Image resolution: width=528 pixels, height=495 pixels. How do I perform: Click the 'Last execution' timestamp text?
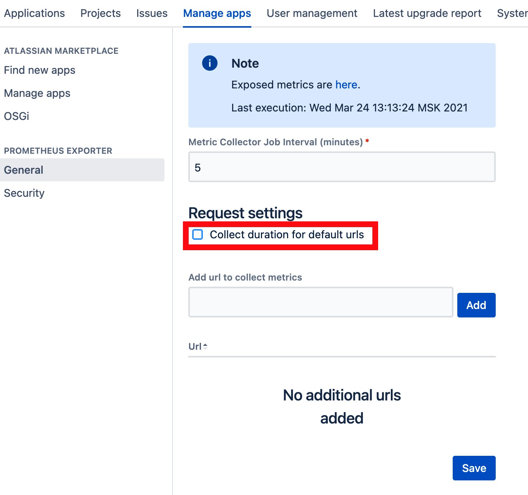(x=349, y=108)
